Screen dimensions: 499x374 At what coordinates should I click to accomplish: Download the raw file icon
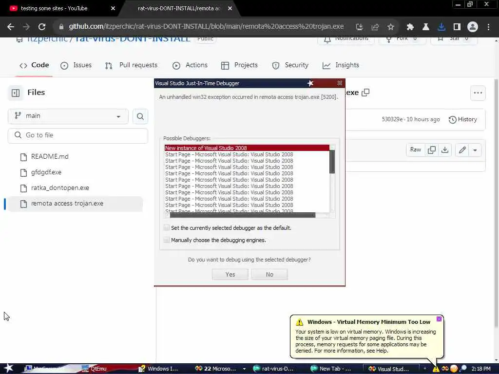(x=445, y=150)
